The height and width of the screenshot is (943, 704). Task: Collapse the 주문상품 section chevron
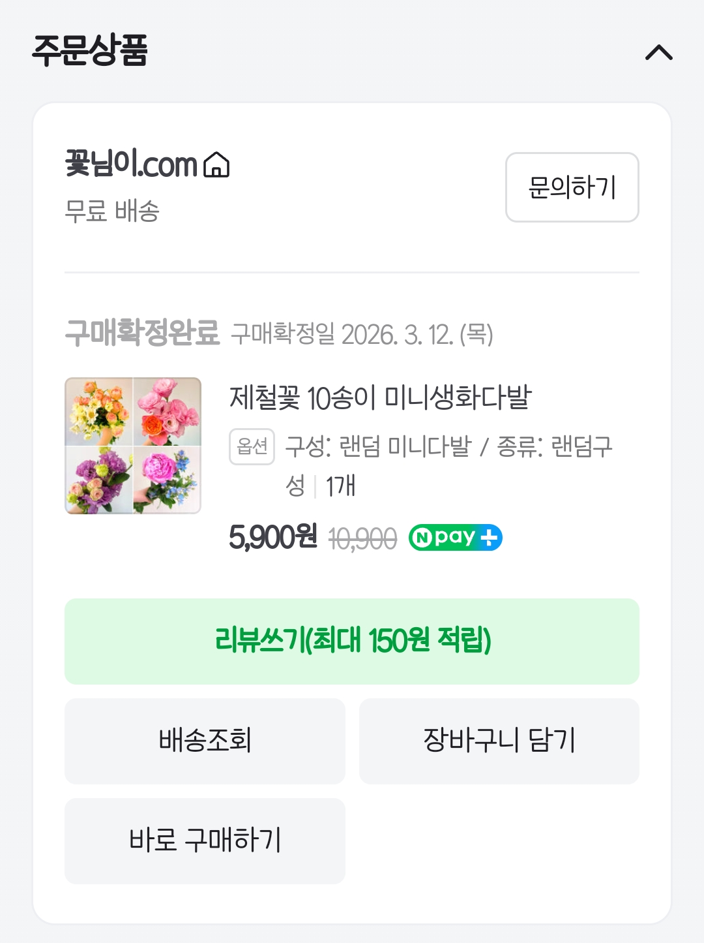click(658, 52)
